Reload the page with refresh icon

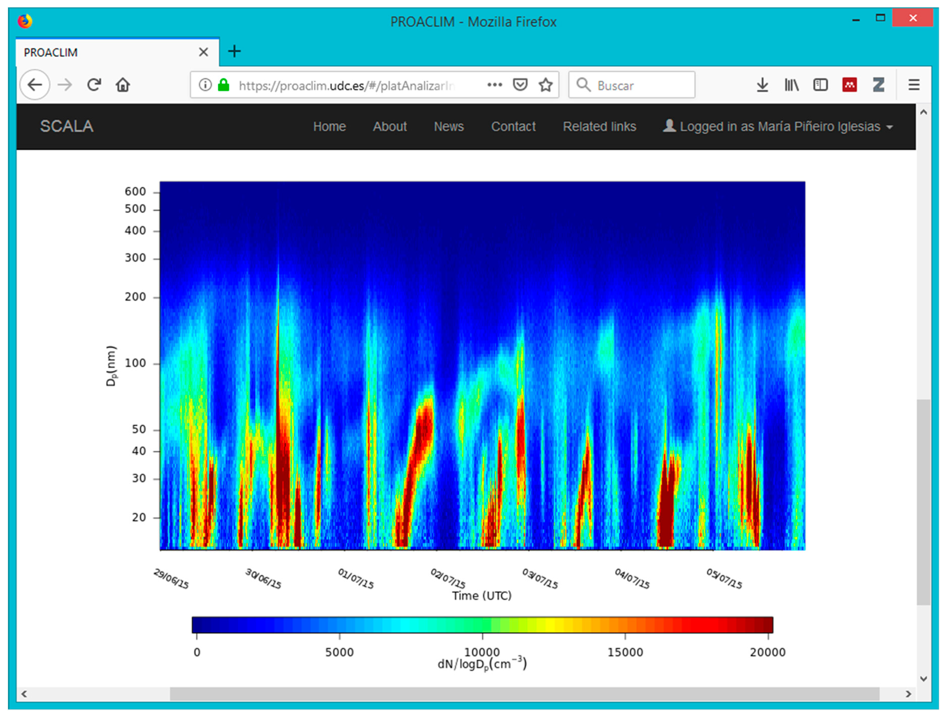point(94,85)
